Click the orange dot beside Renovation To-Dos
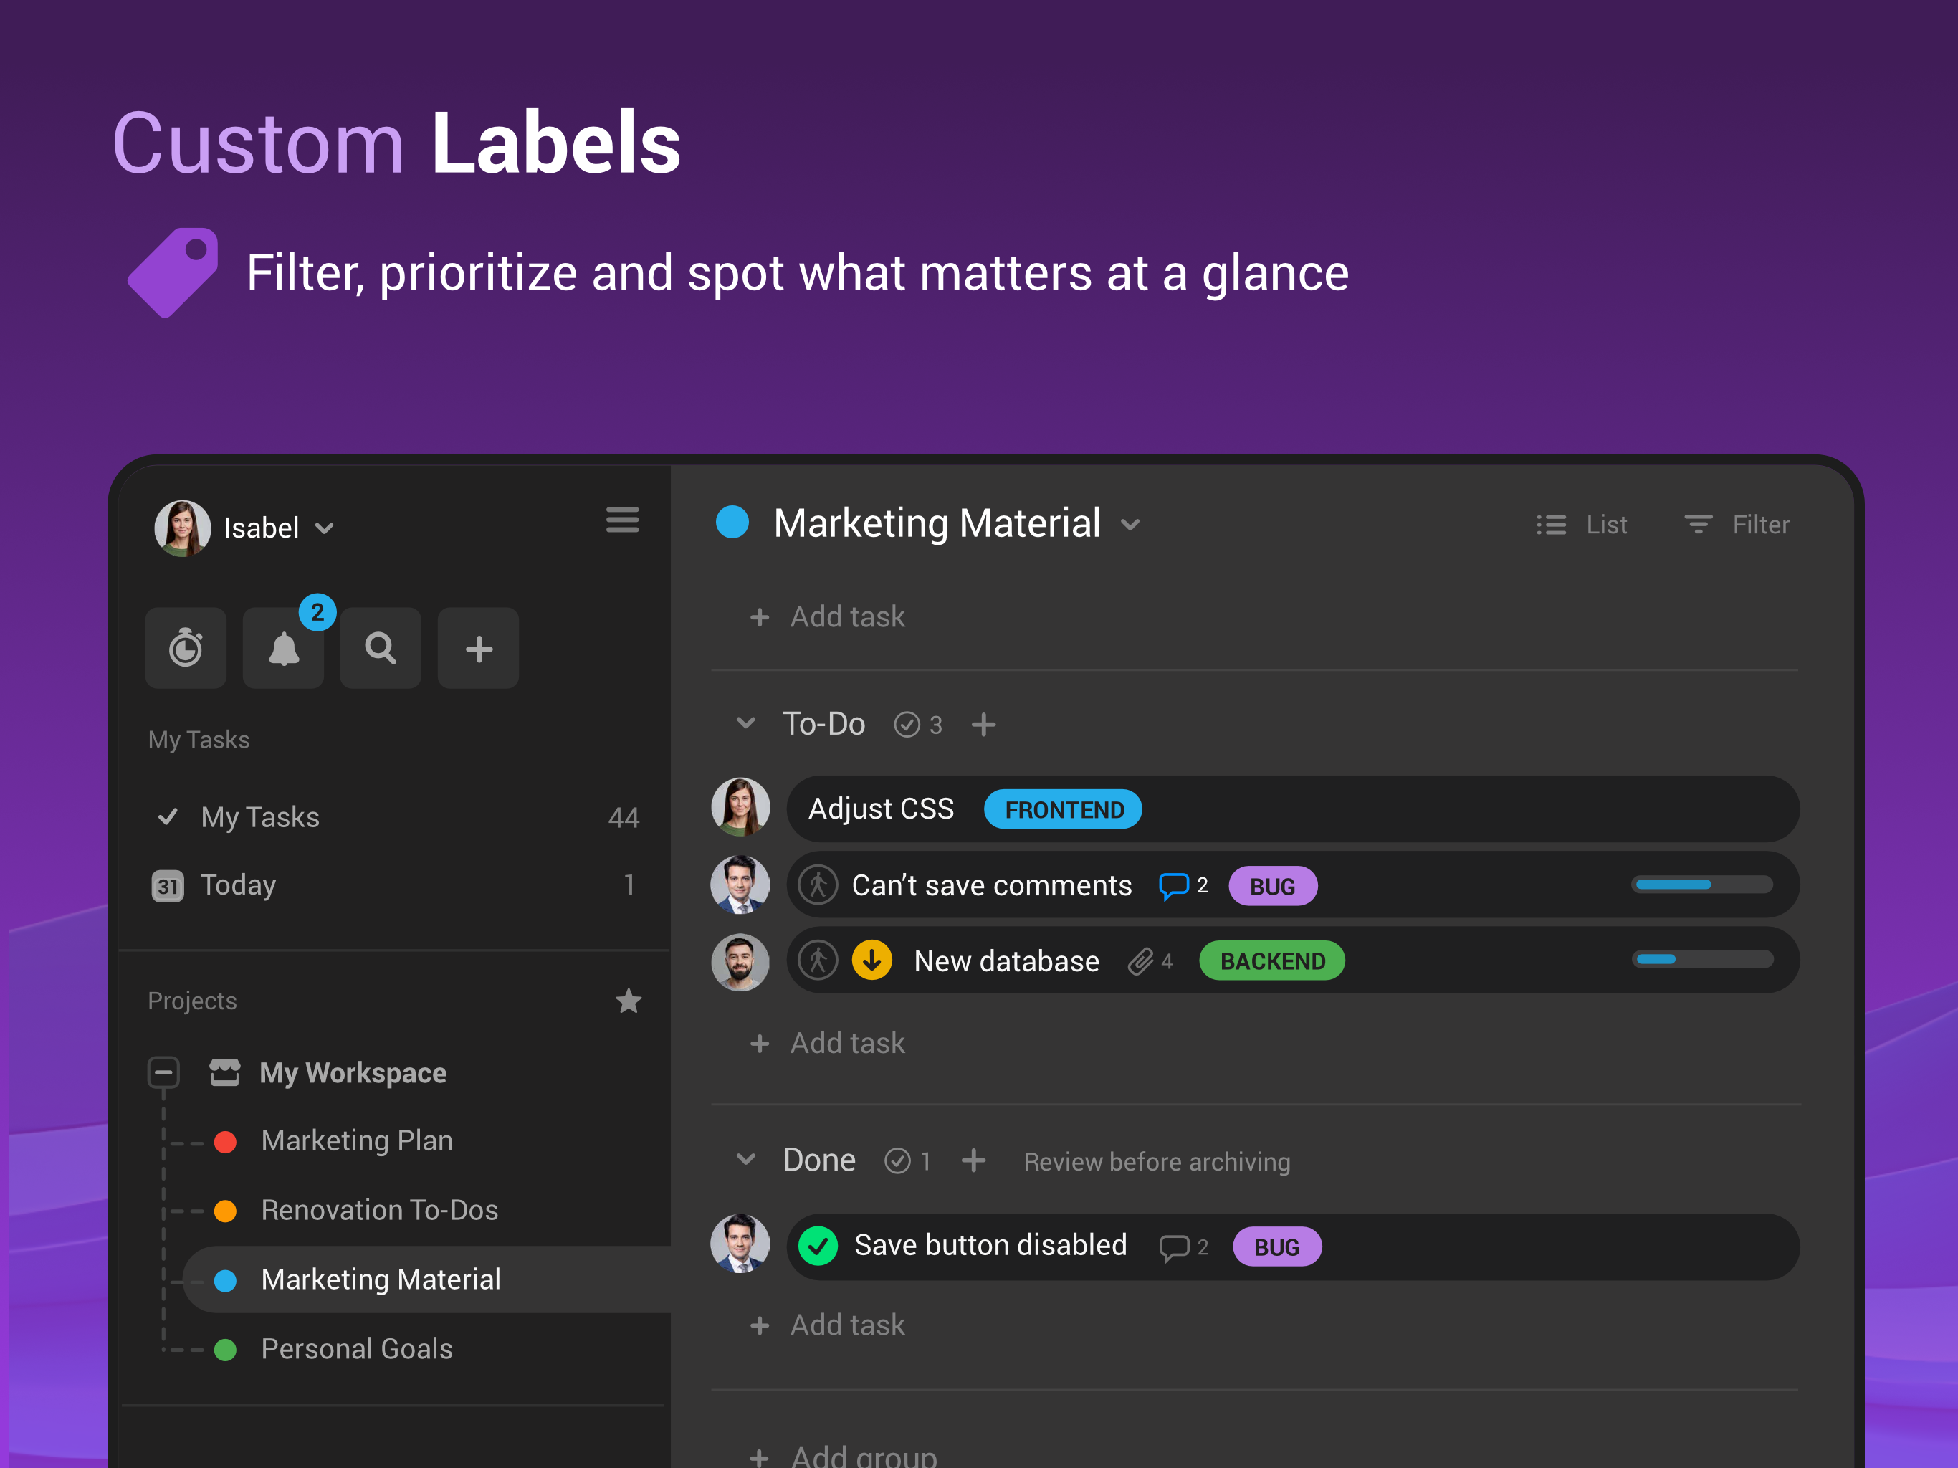The width and height of the screenshot is (1958, 1468). pos(226,1211)
